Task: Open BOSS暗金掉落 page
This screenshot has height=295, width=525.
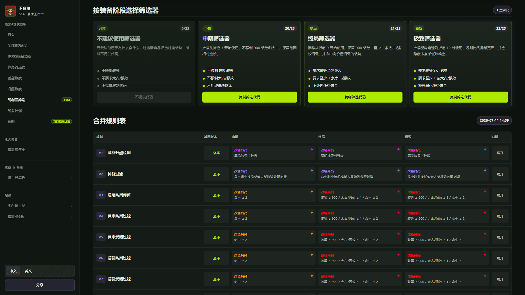Action: [40, 56]
